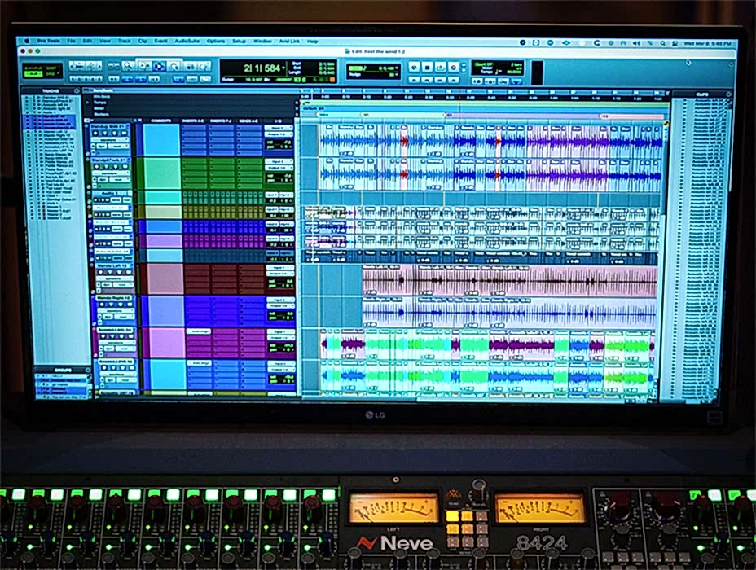Record-enable the green Standup track

[x=97, y=167]
